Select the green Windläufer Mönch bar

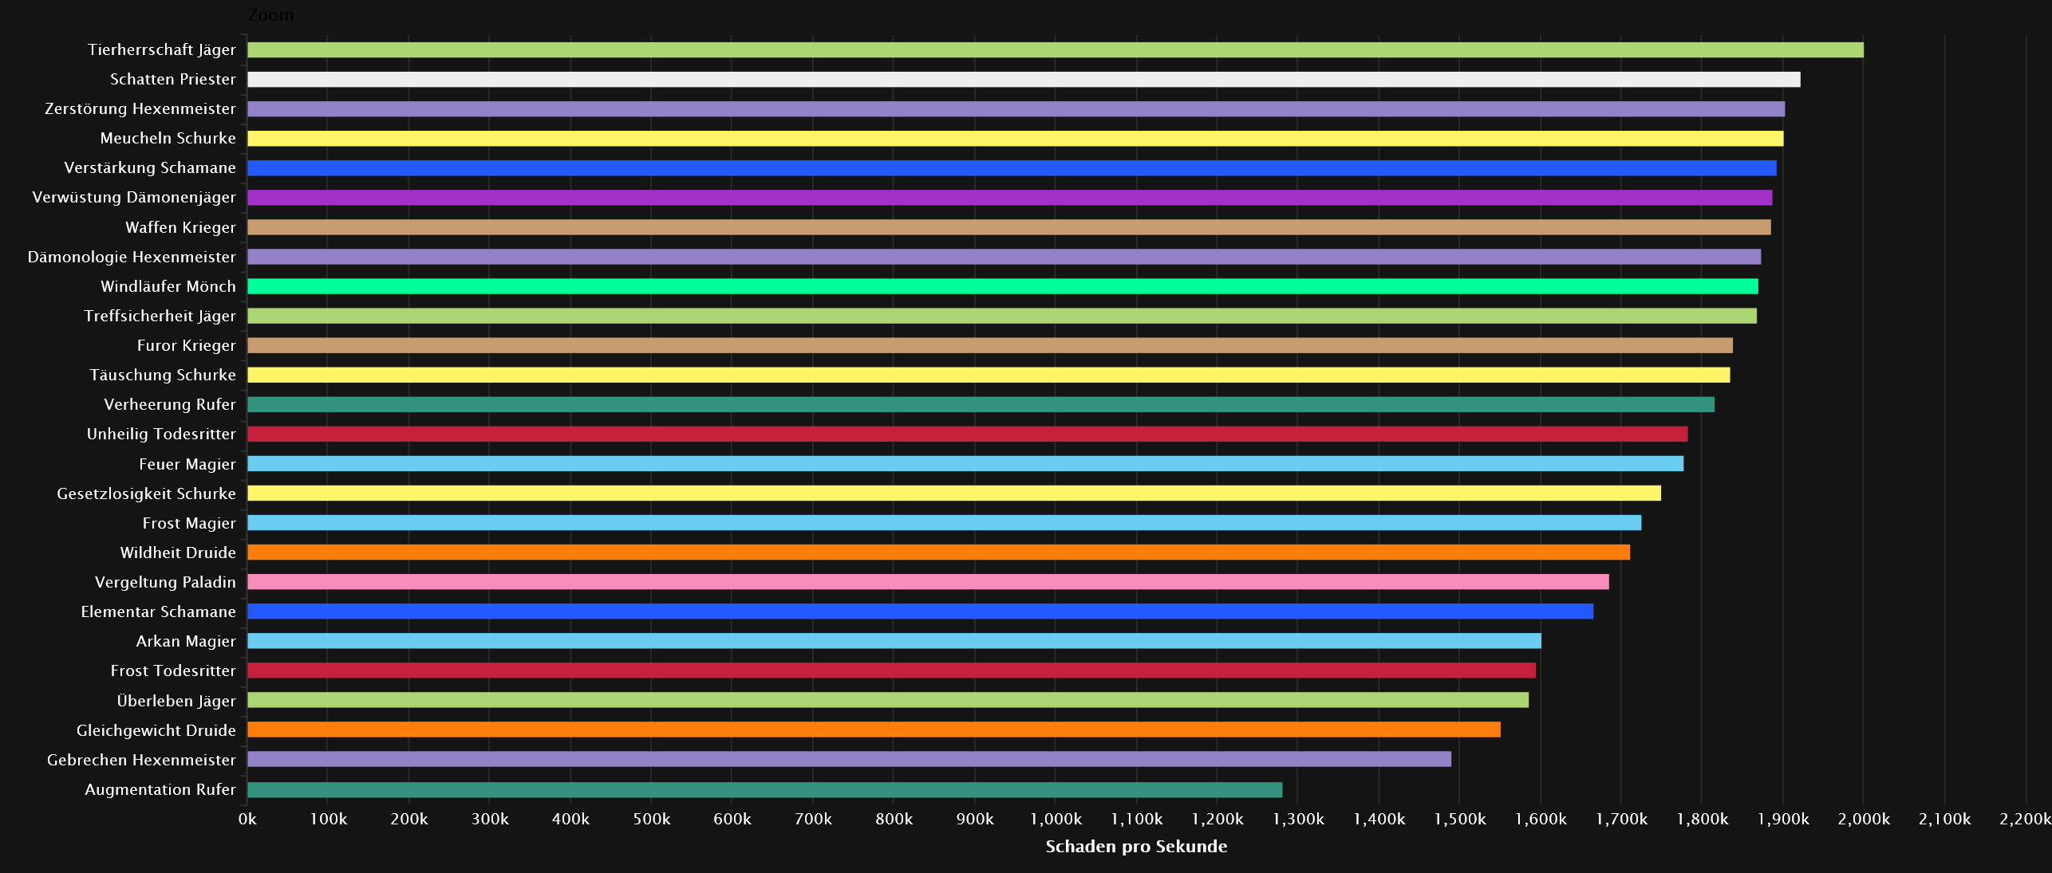1003,286
